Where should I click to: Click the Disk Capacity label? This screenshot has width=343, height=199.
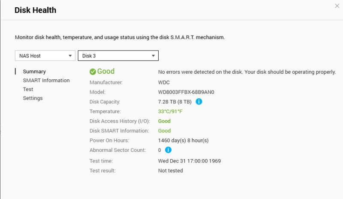point(105,102)
